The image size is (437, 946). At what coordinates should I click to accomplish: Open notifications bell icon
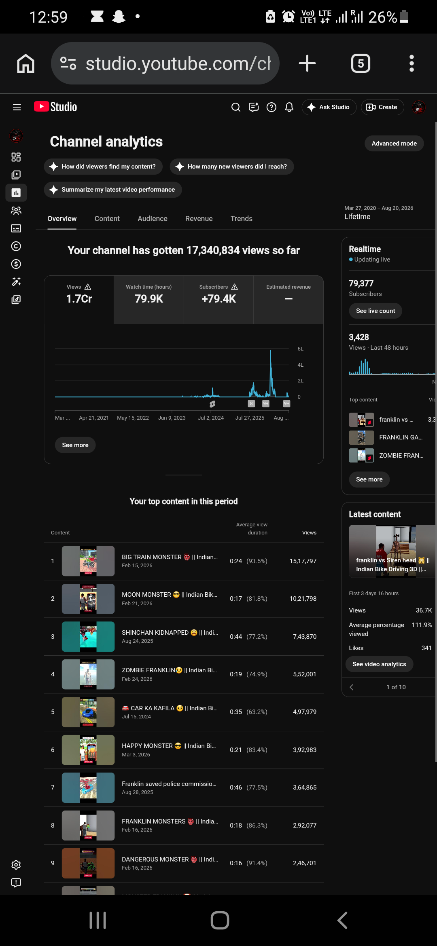tap(289, 107)
